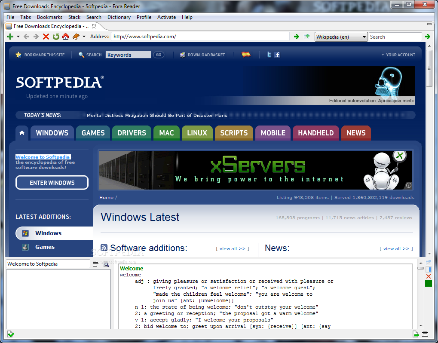Click Bookmark This Site star link
Image resolution: width=438 pixels, height=343 pixels.
point(40,55)
